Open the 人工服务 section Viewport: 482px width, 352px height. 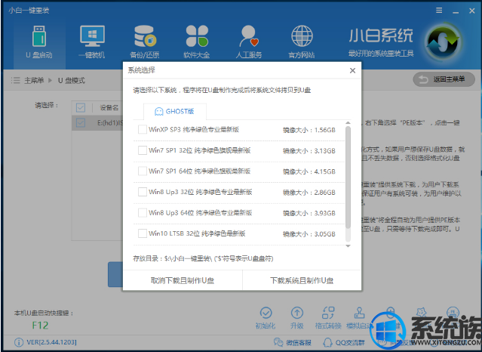coord(249,42)
